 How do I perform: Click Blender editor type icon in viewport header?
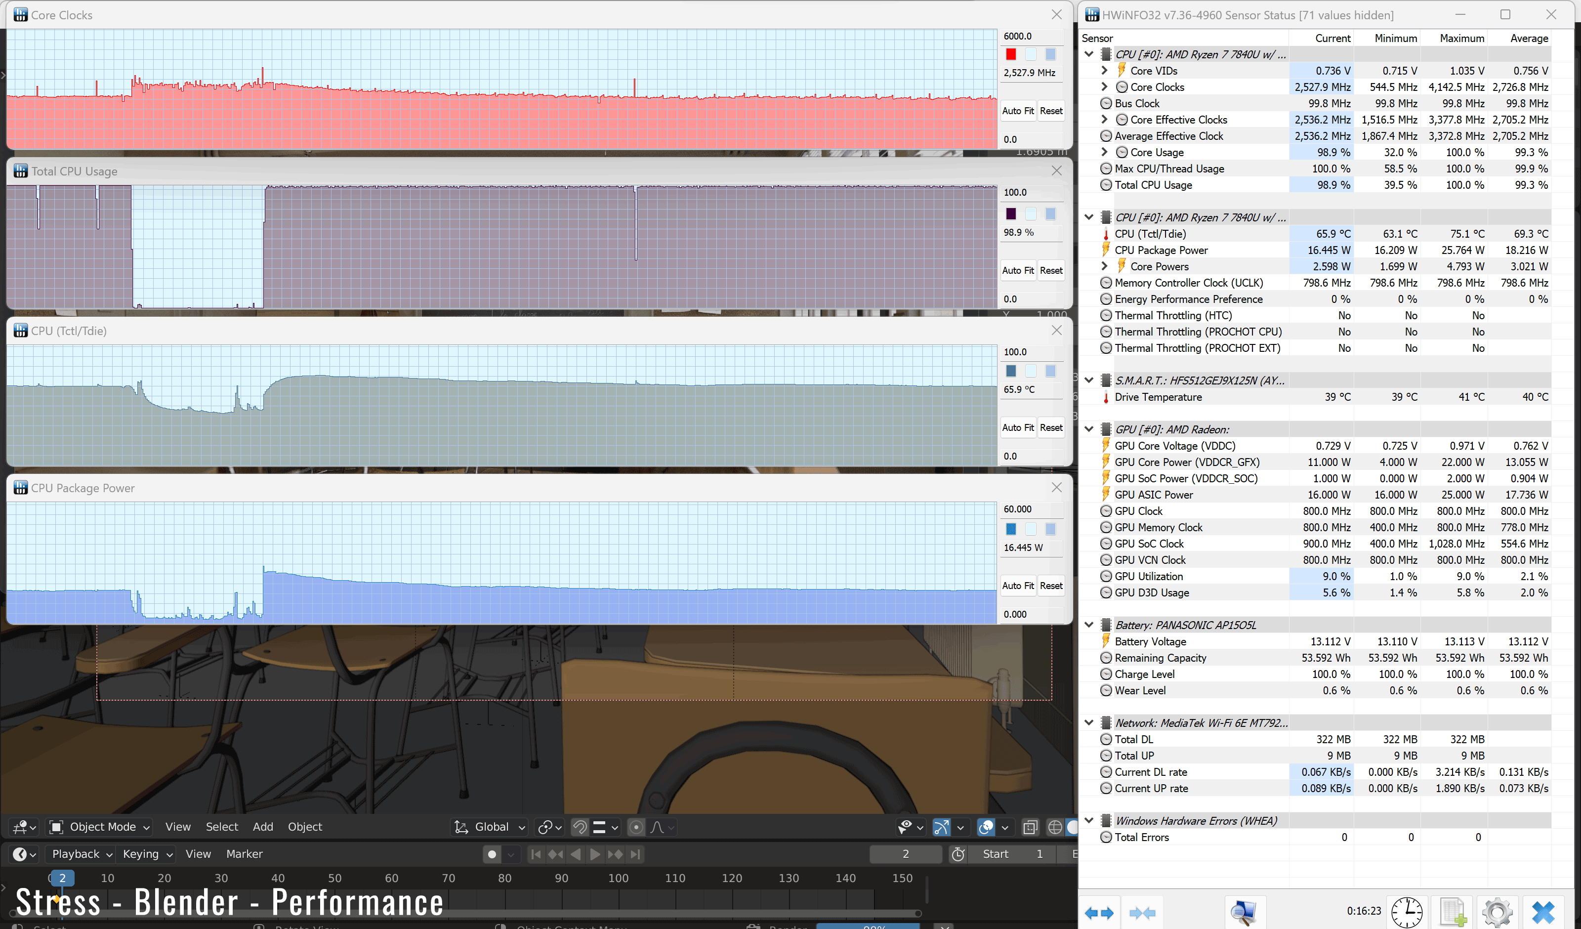coord(24,827)
